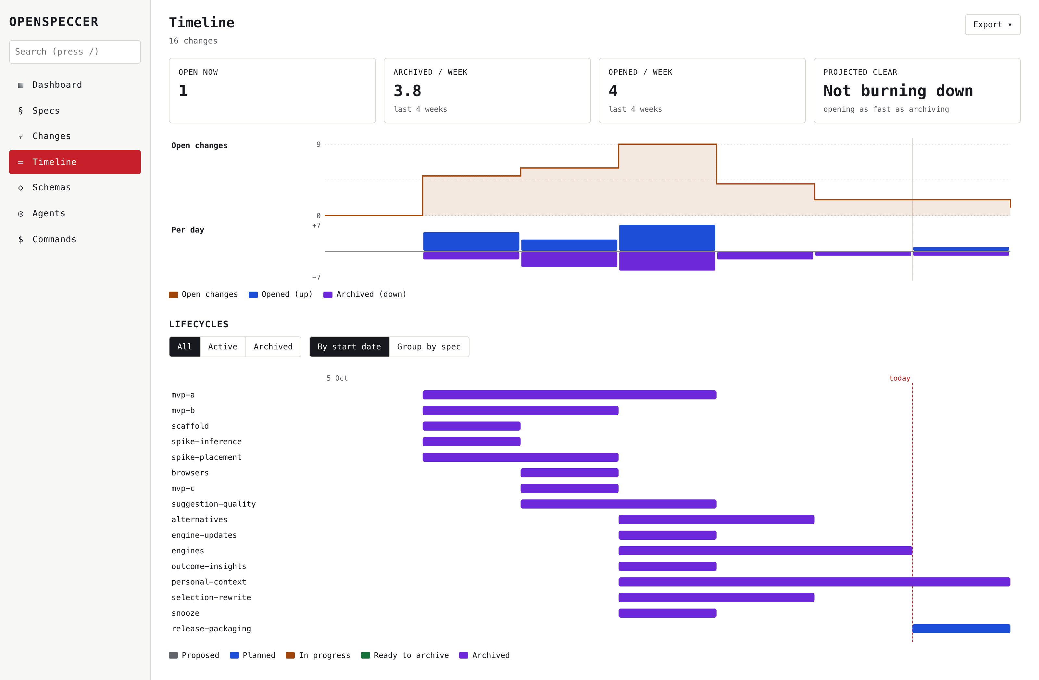The width and height of the screenshot is (1039, 680).
Task: Sort lifecycles By start date
Action: (x=349, y=347)
